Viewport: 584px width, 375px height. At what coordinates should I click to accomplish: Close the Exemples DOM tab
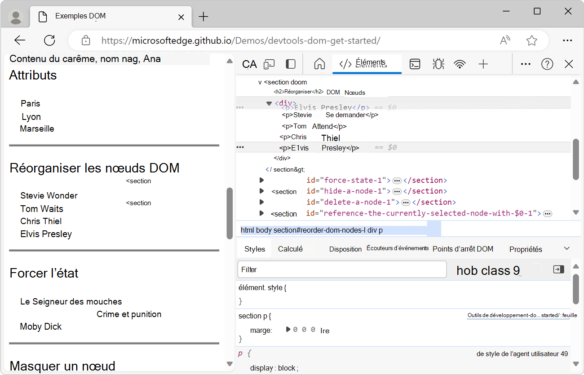pos(181,17)
